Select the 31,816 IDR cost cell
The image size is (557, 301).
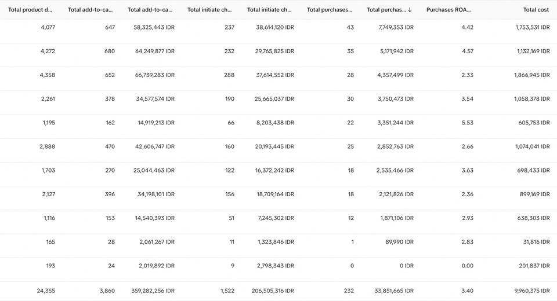536,242
